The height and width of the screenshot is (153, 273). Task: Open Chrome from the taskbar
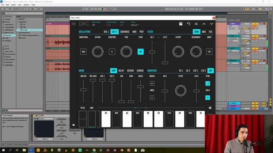pyautogui.click(x=94, y=150)
